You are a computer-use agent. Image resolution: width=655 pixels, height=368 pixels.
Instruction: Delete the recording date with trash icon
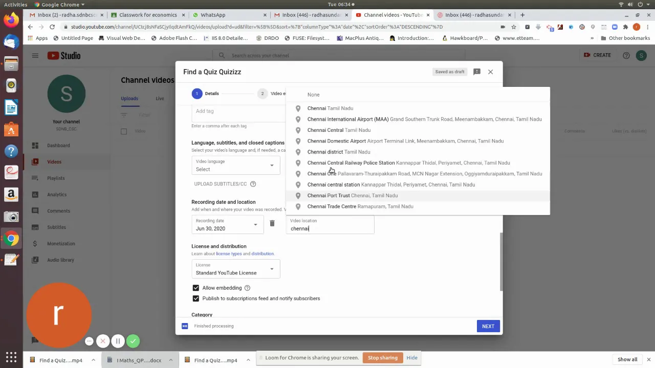(272, 223)
